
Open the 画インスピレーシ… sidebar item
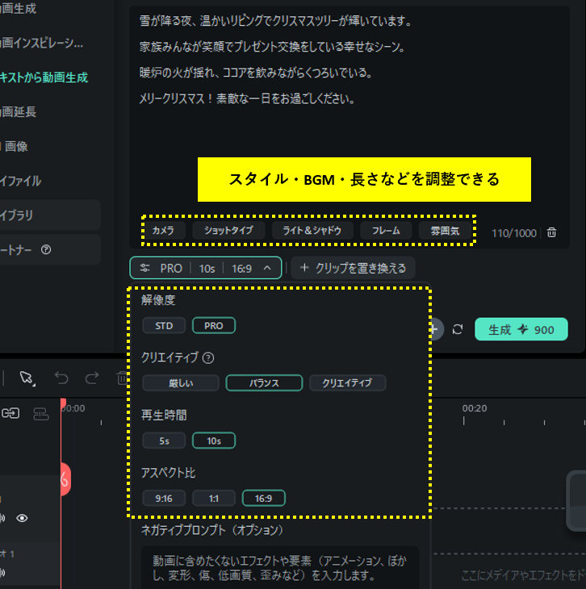point(42,44)
